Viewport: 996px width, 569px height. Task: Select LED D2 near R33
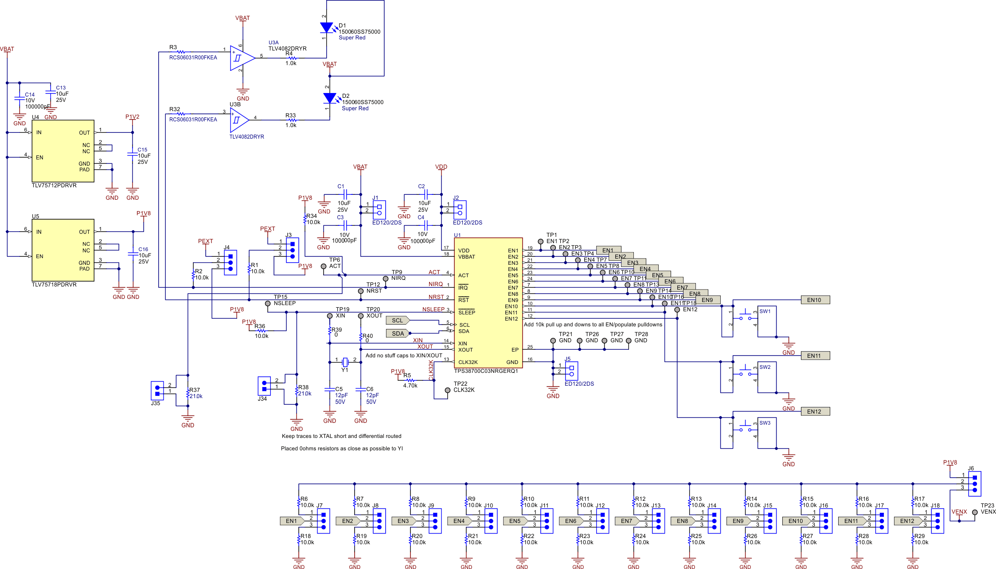point(331,98)
